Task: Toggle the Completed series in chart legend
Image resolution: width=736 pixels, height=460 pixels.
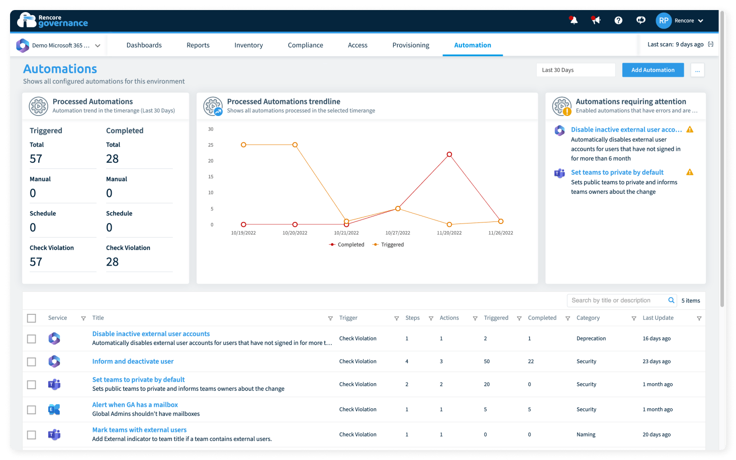Action: [346, 245]
